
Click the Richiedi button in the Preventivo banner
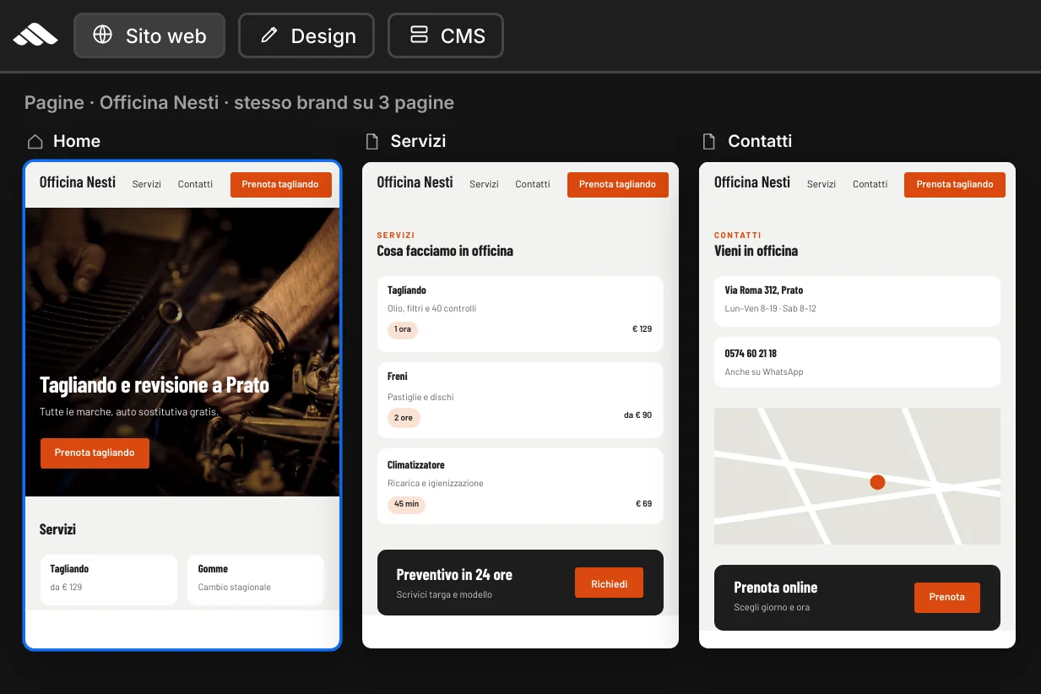click(609, 583)
